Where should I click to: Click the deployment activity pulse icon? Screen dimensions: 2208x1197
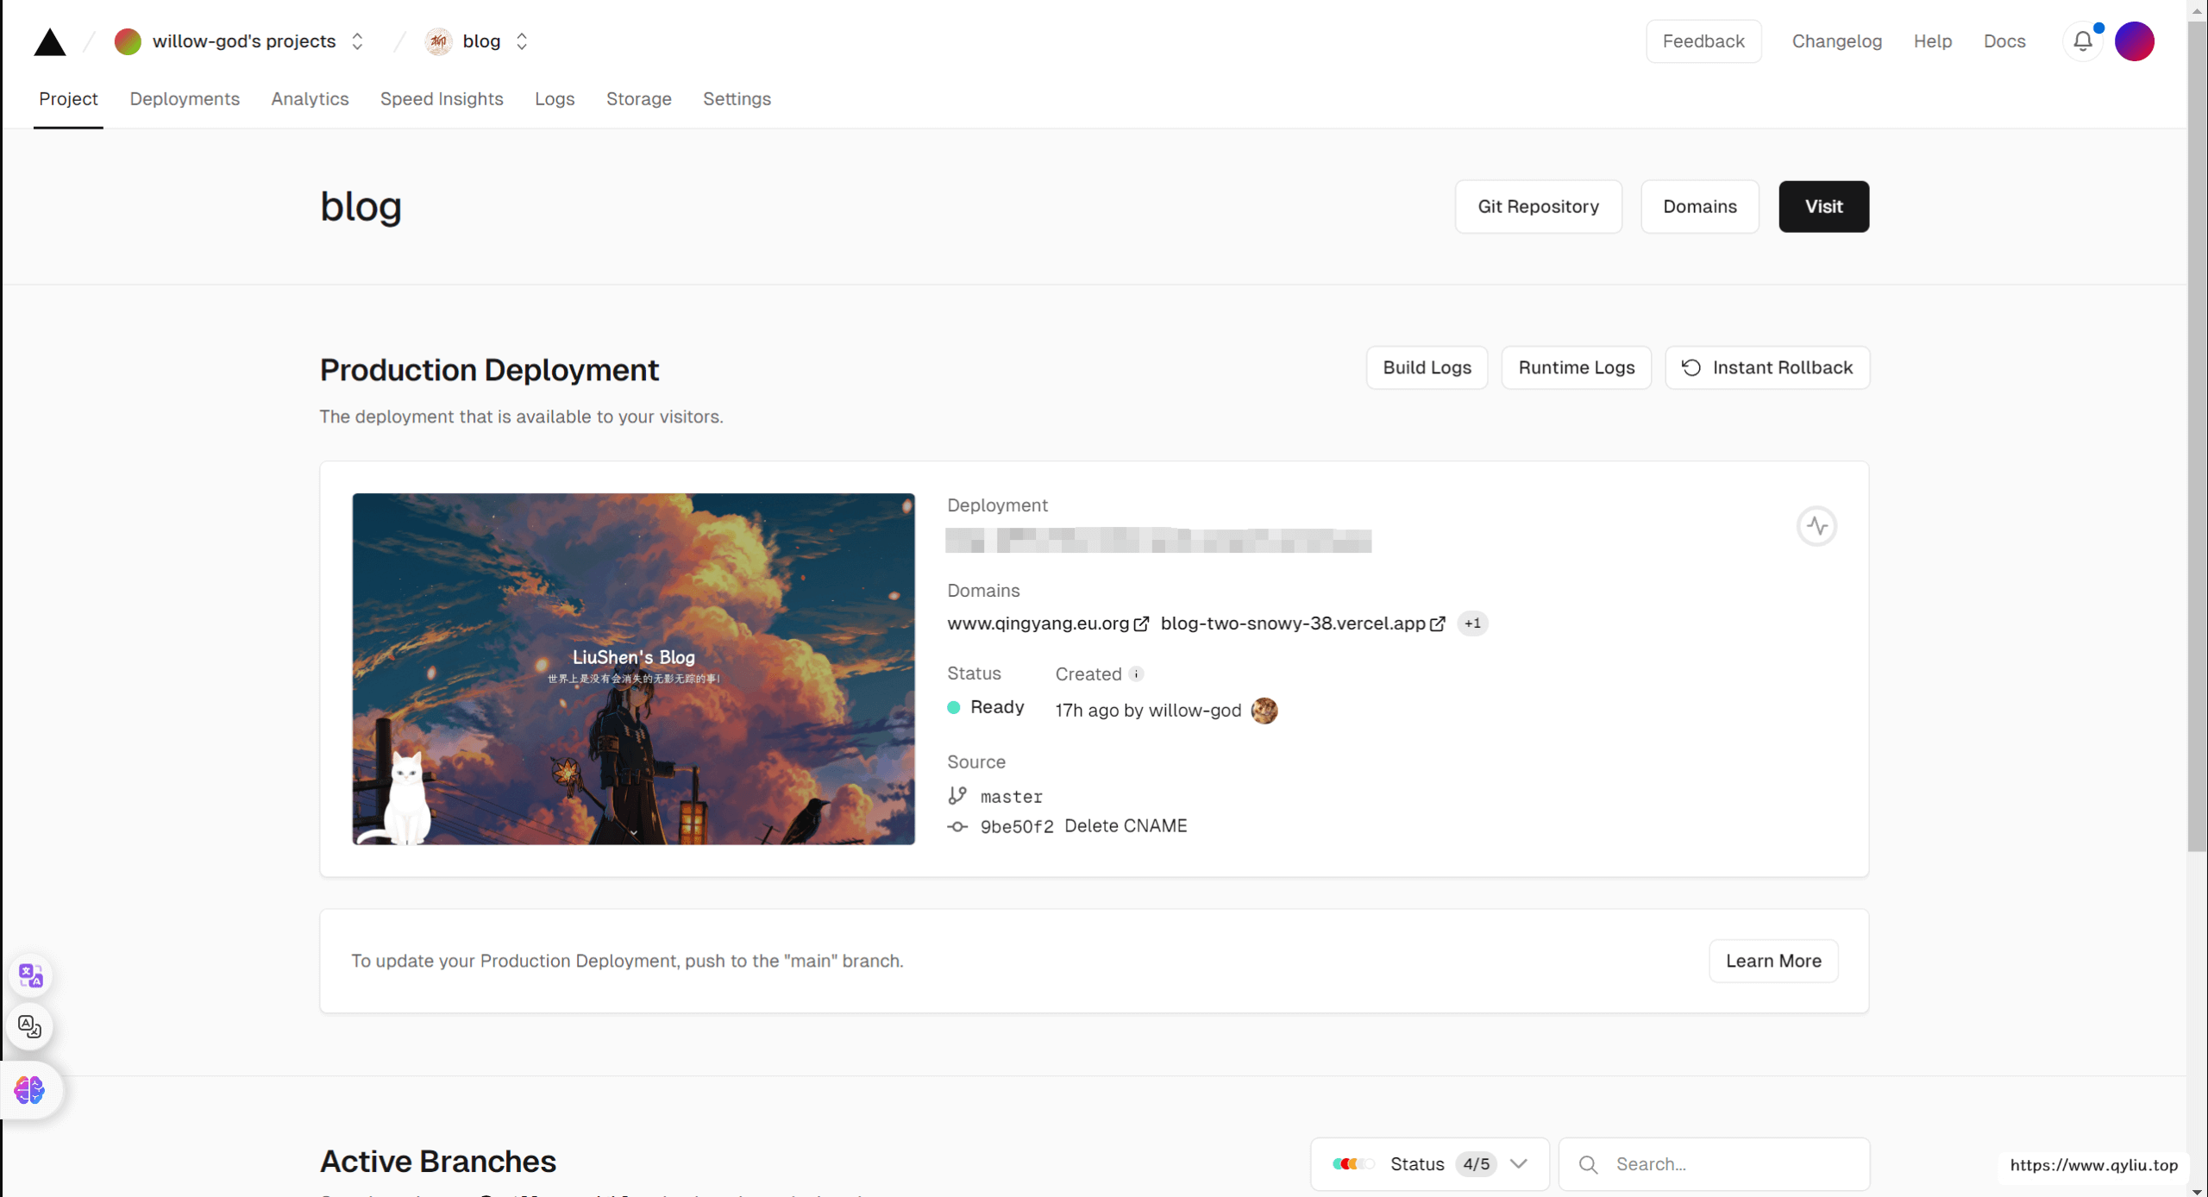pyautogui.click(x=1816, y=526)
